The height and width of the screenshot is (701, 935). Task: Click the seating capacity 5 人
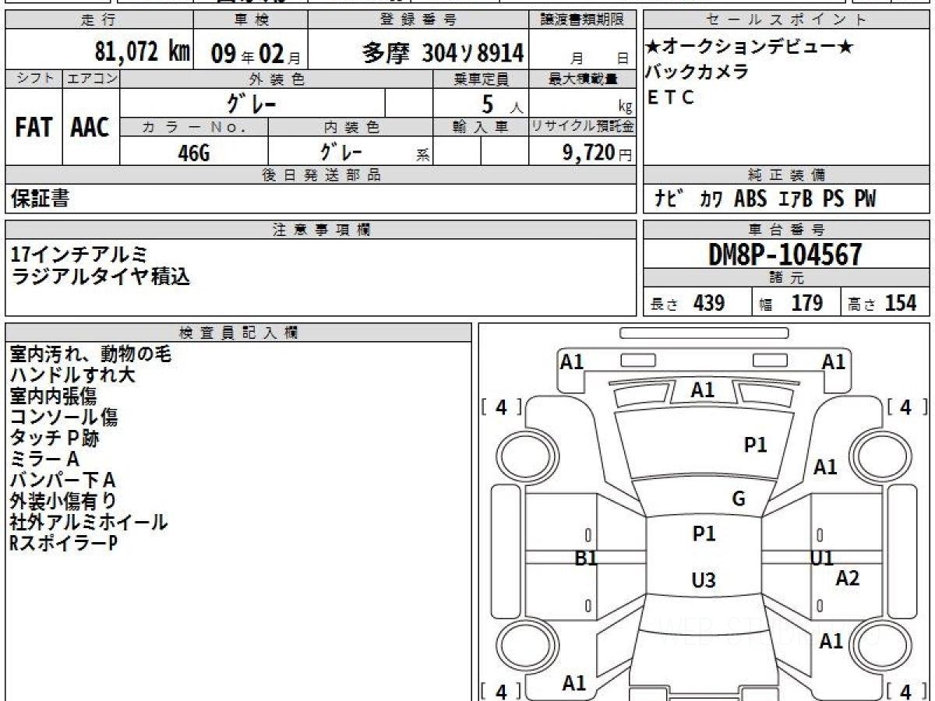(x=503, y=105)
